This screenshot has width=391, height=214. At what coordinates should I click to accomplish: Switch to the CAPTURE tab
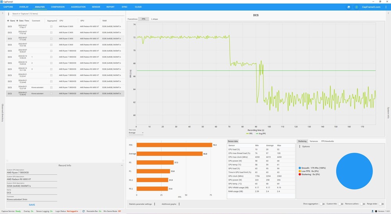coord(8,7)
